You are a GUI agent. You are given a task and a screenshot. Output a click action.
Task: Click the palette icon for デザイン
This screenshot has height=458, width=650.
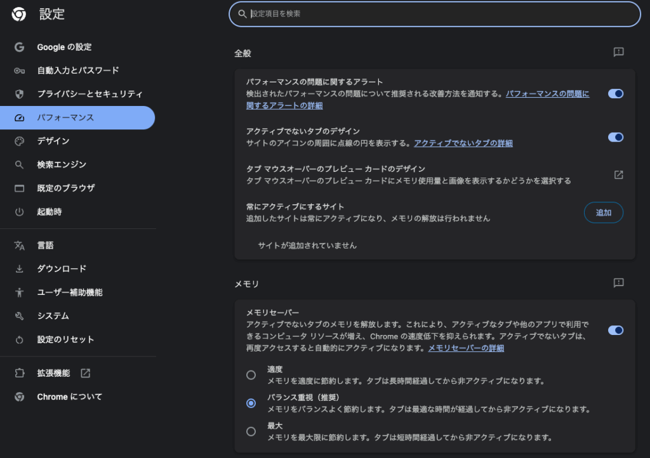click(x=19, y=141)
